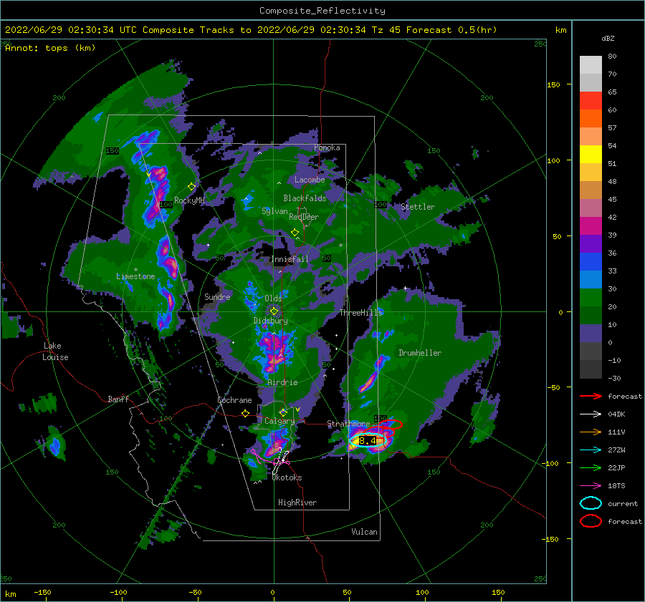
Task: Click the Okotoks city label
Action: pyautogui.click(x=287, y=477)
